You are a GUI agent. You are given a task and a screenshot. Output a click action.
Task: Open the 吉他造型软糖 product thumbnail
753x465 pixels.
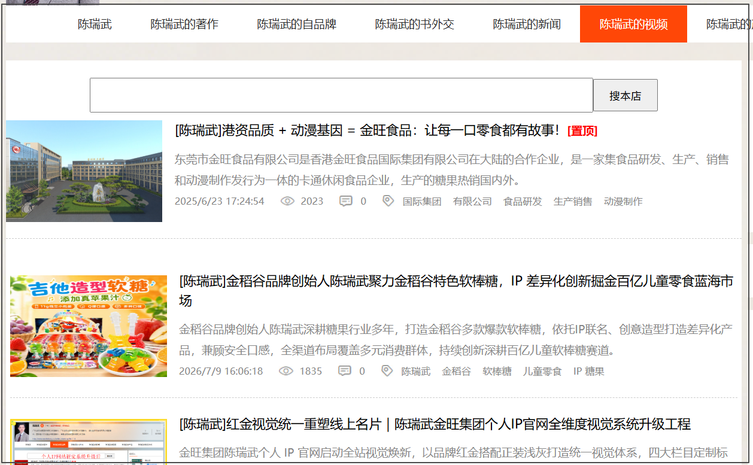coord(89,326)
